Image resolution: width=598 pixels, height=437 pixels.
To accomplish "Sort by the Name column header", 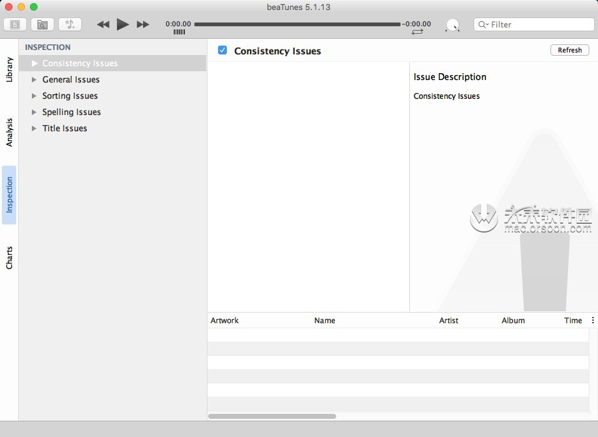I will click(324, 321).
